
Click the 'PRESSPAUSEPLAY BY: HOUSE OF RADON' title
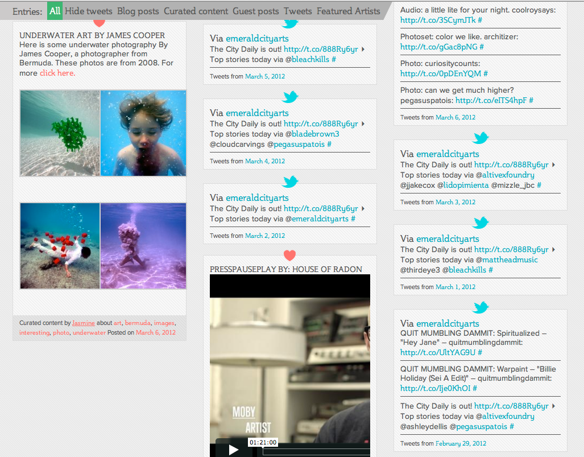click(x=286, y=270)
